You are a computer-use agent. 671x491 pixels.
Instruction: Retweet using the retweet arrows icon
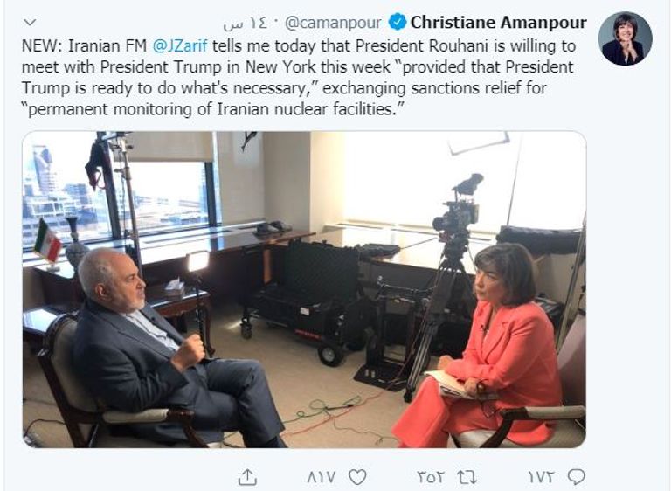pyautogui.click(x=467, y=477)
